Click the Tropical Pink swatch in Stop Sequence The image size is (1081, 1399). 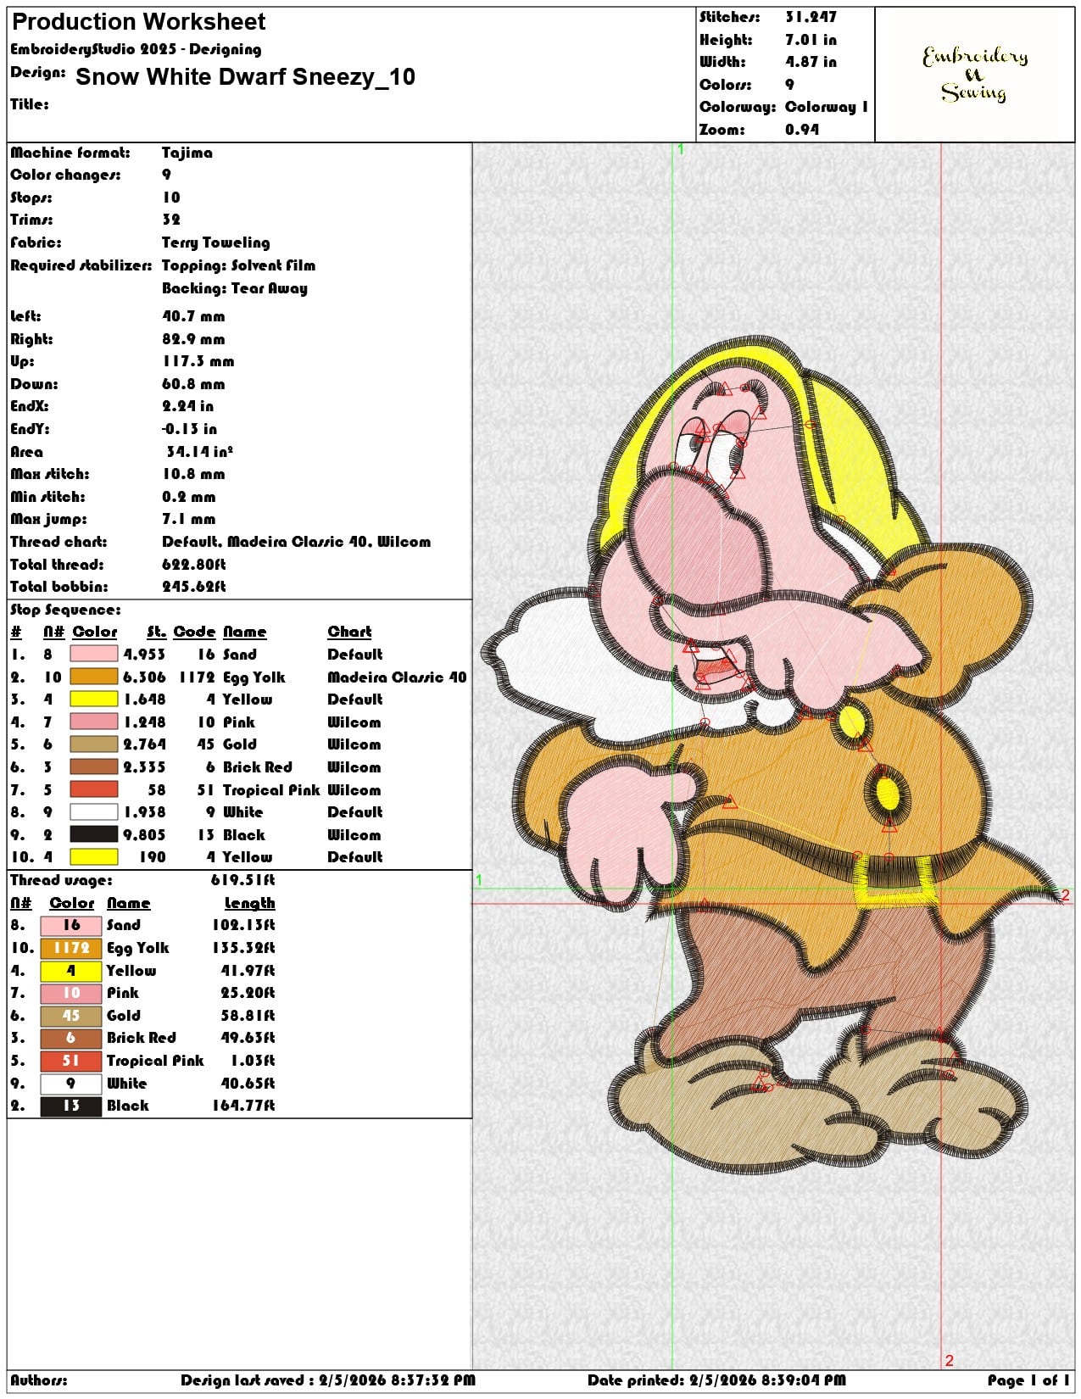(x=93, y=789)
